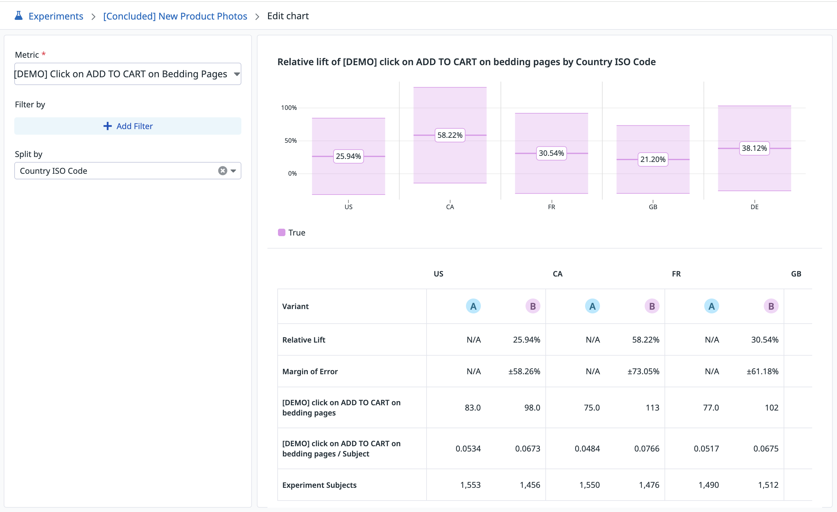Click variant A badge under US column

click(473, 306)
